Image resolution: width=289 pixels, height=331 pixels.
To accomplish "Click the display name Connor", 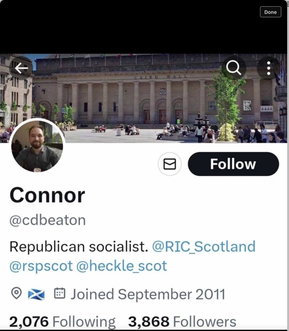I will pos(47,195).
